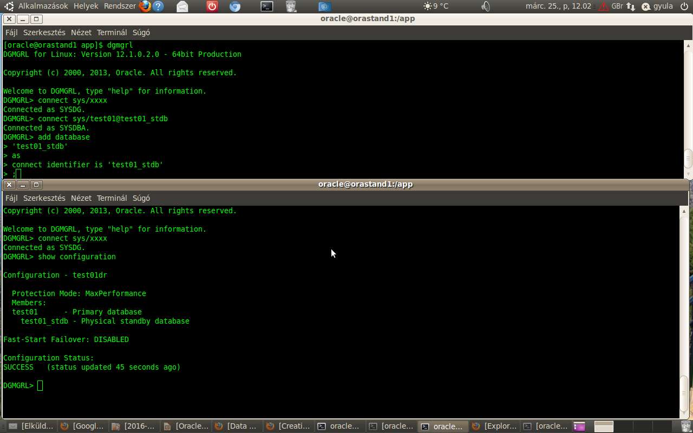Screen dimensions: 693x433
Task: Maximize the upper terminal window
Action: click(x=36, y=19)
